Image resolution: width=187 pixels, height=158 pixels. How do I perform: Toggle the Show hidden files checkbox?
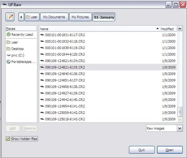click(8, 139)
